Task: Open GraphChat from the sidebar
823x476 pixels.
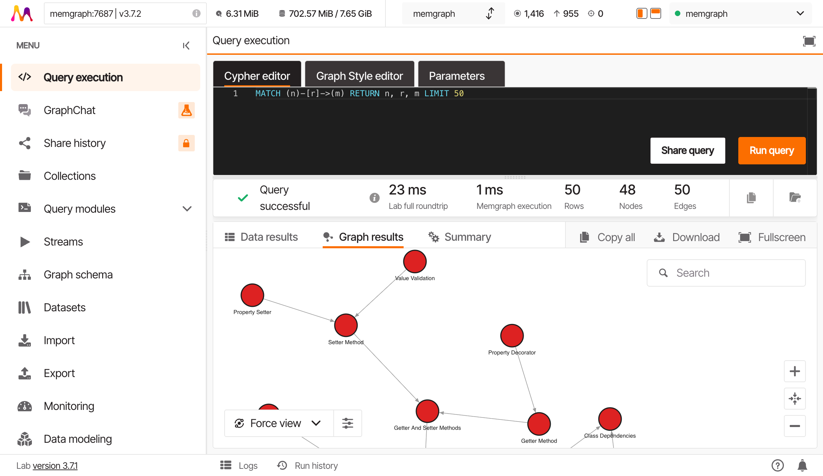Action: pyautogui.click(x=70, y=110)
